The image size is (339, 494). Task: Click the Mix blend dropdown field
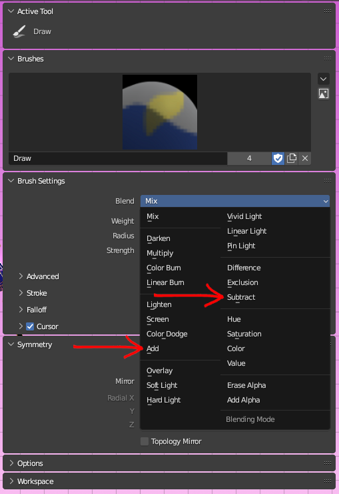point(235,201)
